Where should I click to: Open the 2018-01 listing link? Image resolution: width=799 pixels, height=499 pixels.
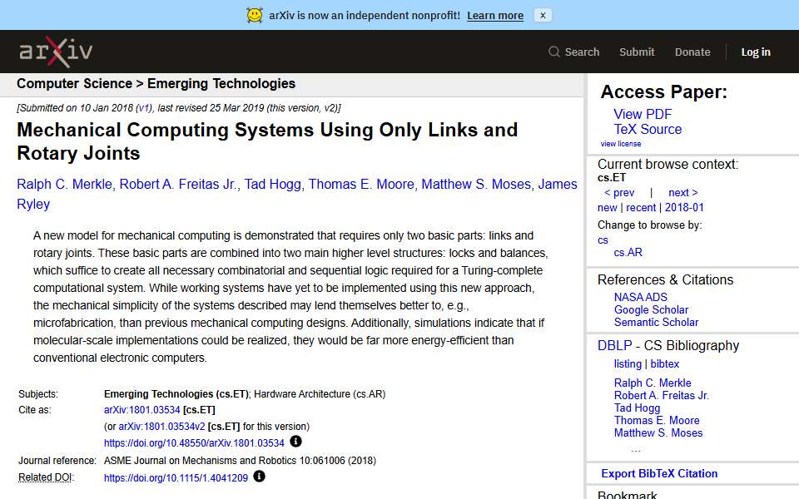coord(684,207)
